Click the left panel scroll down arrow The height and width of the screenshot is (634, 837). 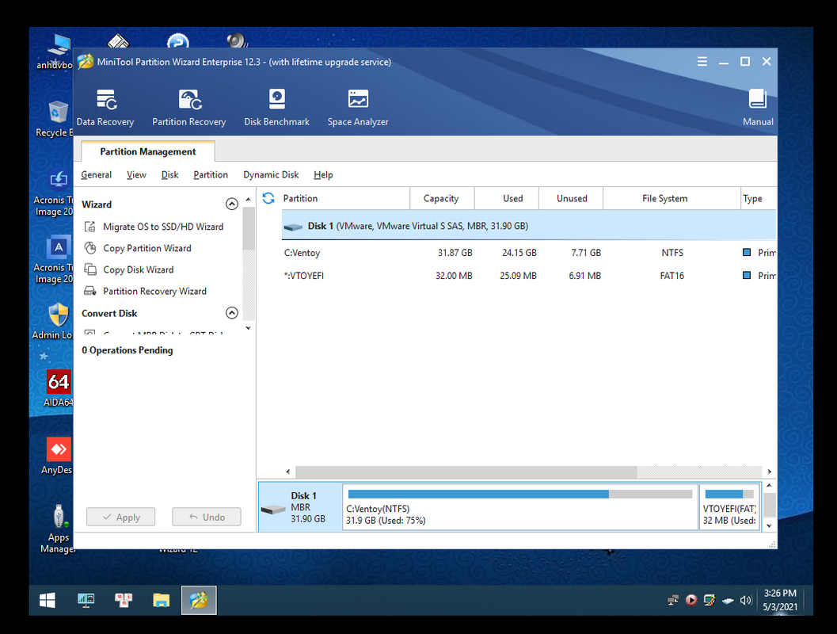click(248, 328)
